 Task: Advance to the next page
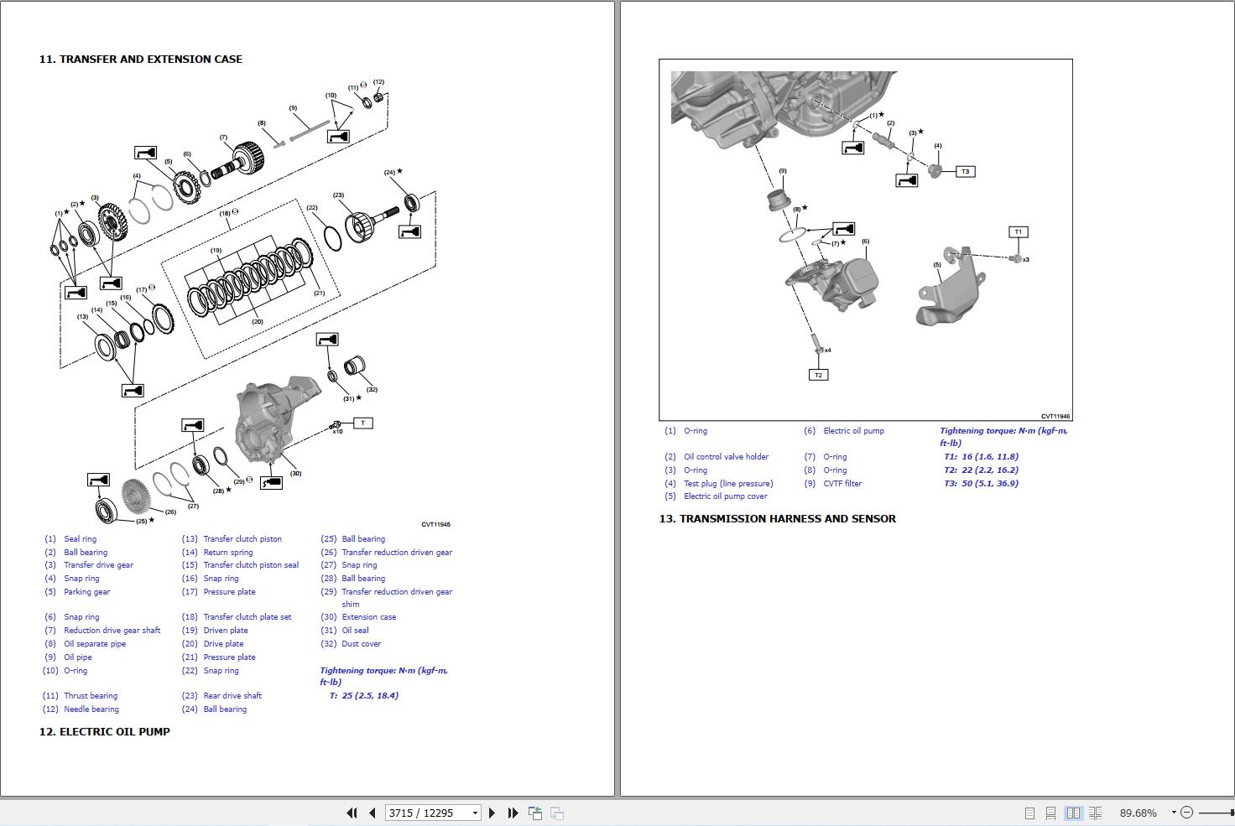click(x=492, y=813)
